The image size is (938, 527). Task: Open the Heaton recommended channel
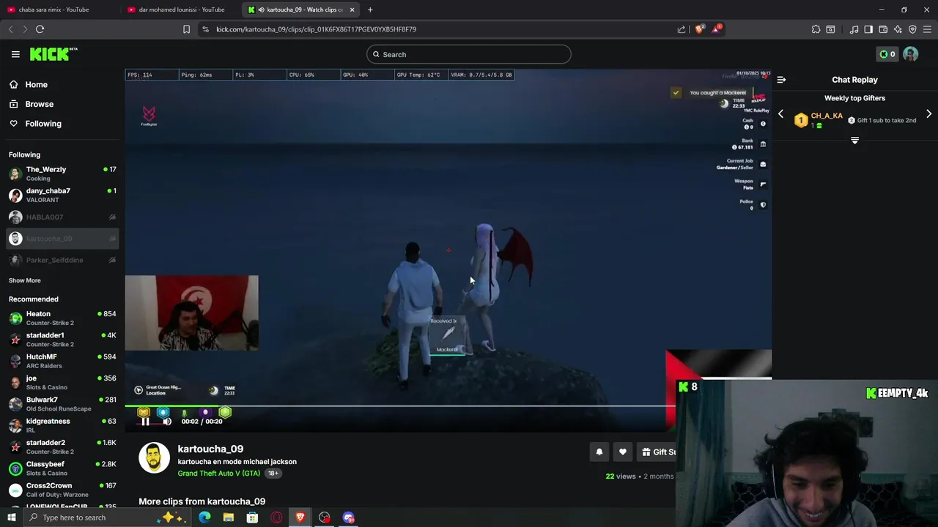(62, 318)
